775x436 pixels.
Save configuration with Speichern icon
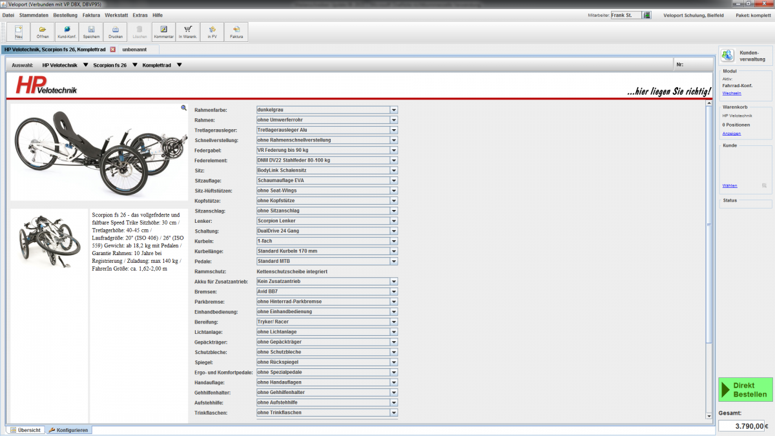[91, 32]
